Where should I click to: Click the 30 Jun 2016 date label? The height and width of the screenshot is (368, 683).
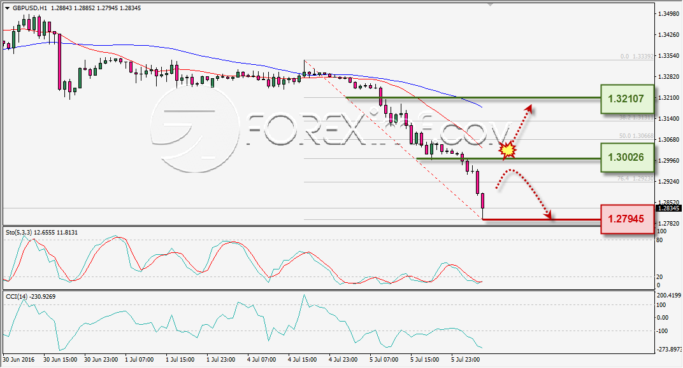[18, 359]
